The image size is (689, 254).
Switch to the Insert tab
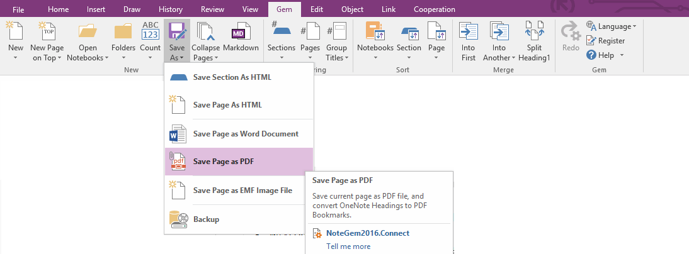coord(96,9)
